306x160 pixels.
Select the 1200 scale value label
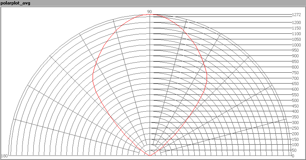point(296,23)
